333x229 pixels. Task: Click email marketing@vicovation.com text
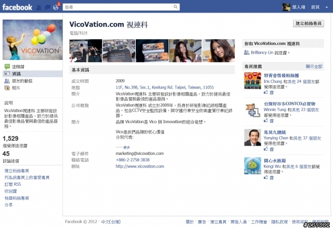139,153
